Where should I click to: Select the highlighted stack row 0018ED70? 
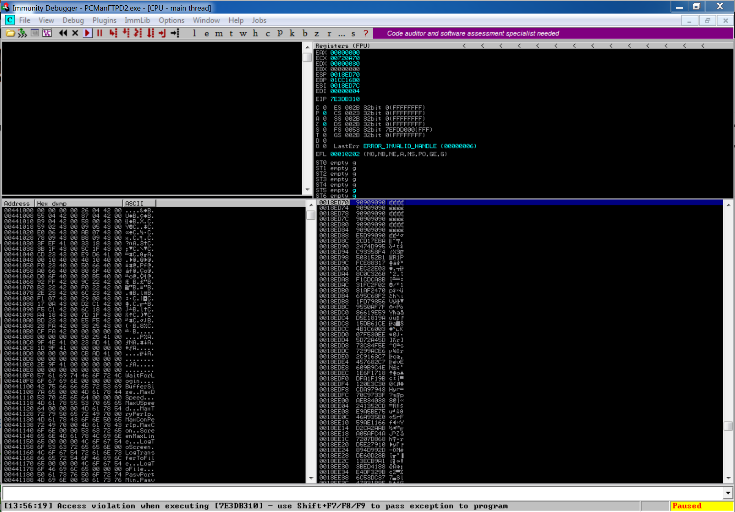click(520, 202)
